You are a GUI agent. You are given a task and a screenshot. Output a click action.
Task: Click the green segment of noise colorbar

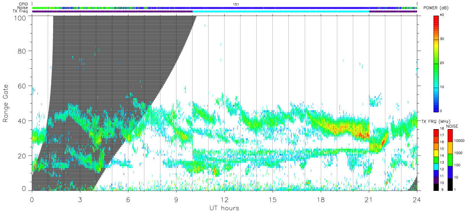click(x=450, y=160)
